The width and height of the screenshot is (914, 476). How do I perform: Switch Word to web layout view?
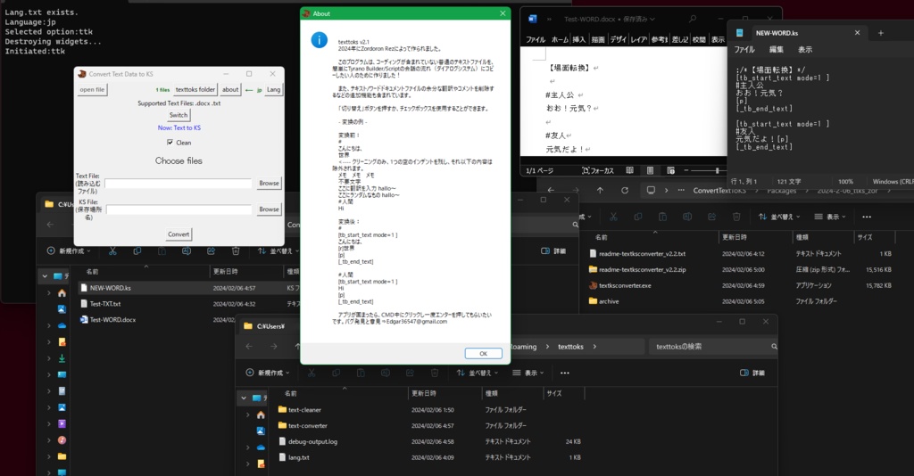coord(671,170)
